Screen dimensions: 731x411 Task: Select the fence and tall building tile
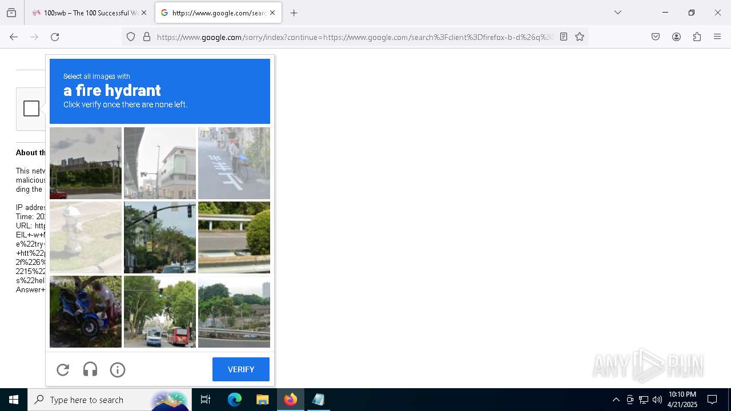(234, 312)
